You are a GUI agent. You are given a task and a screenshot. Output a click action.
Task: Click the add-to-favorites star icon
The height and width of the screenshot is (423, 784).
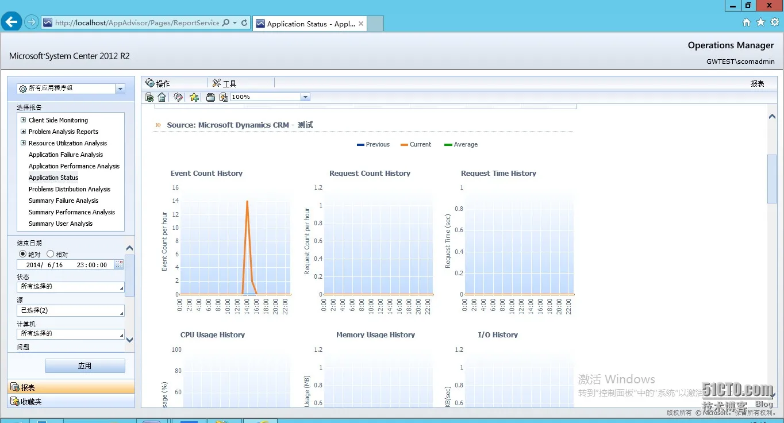pos(194,97)
